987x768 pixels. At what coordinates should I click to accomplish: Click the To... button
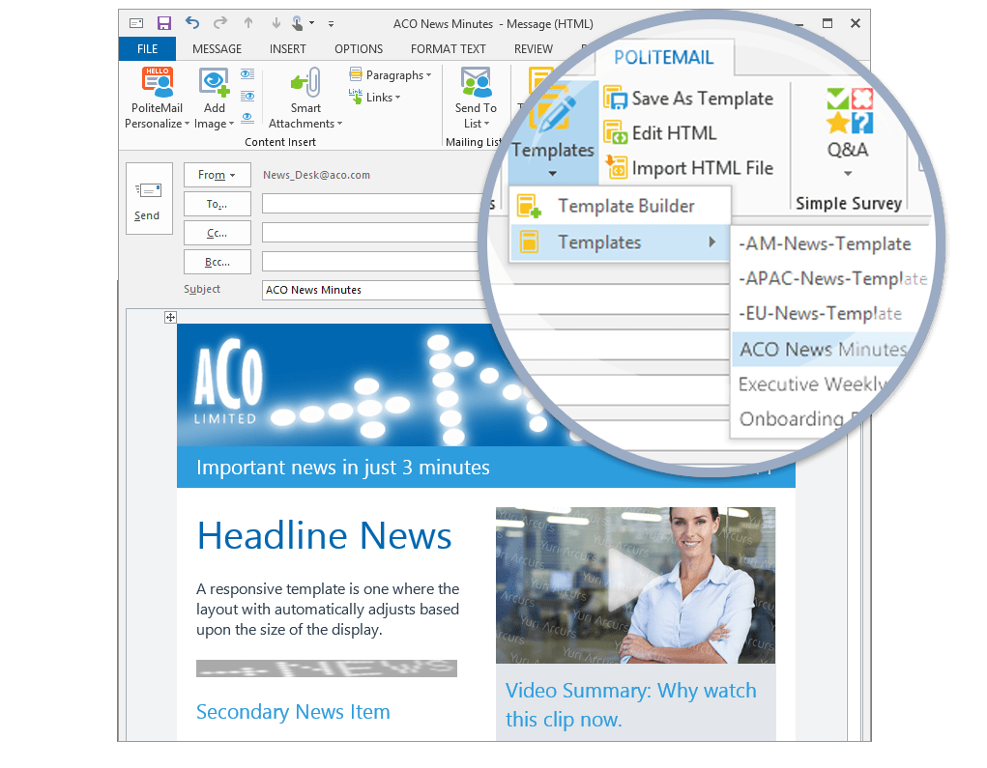[x=218, y=204]
